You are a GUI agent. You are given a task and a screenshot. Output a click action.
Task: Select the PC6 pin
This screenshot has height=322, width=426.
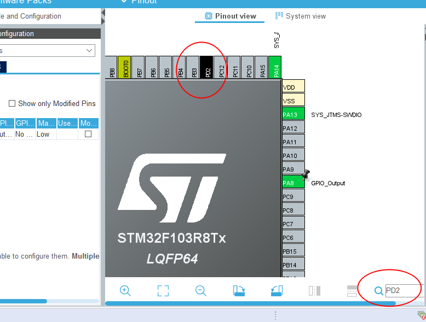pyautogui.click(x=293, y=236)
